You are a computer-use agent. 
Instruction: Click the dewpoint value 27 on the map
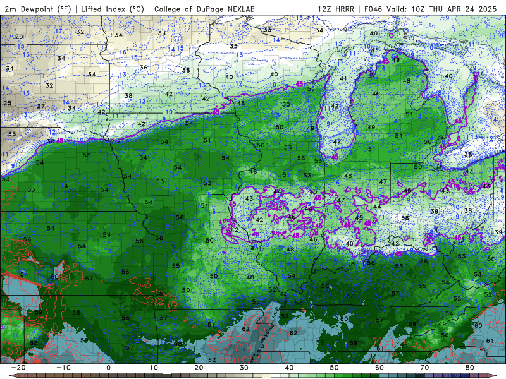pos(40,106)
